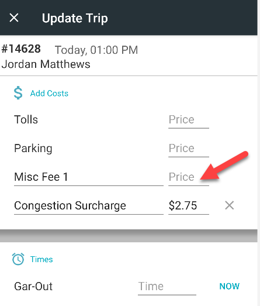Screen dimensions: 260x306
Task: Edit the Misc Fee 1 name field
Action: click(x=89, y=177)
